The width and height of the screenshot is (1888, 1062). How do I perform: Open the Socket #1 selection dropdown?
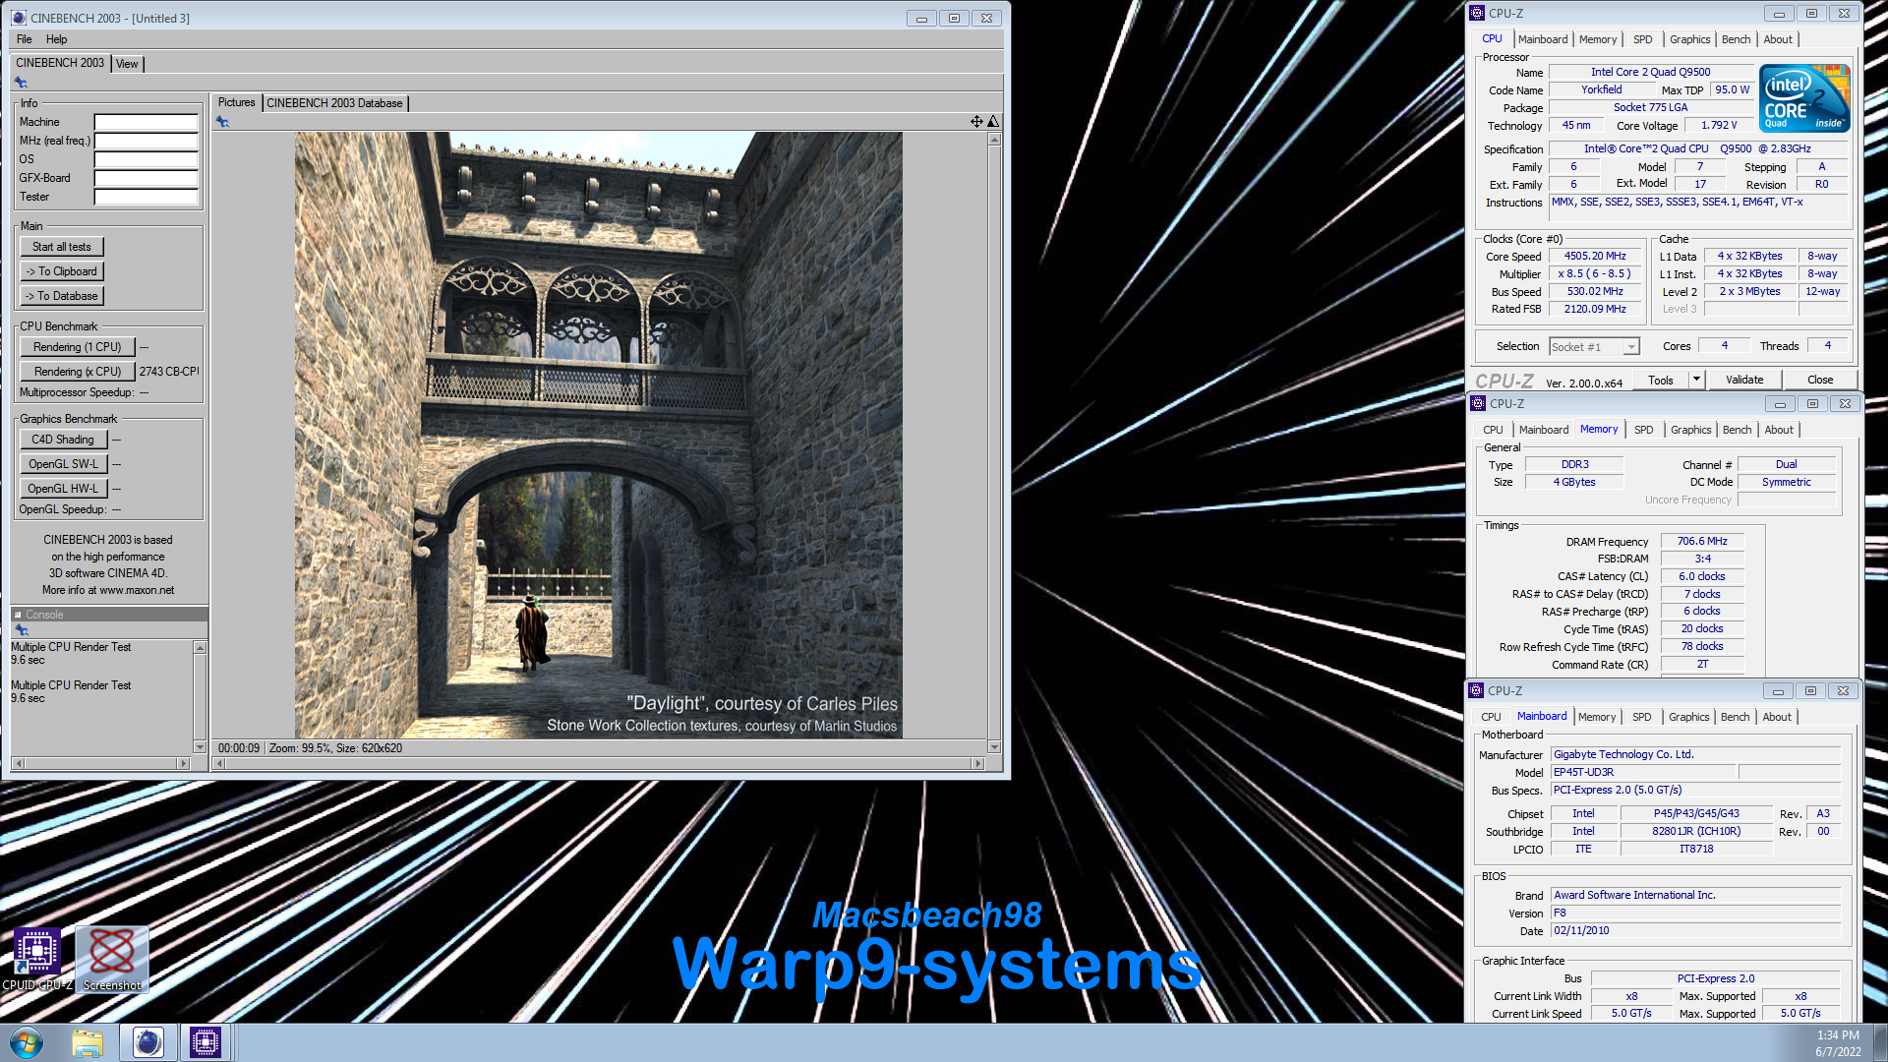tap(1594, 347)
